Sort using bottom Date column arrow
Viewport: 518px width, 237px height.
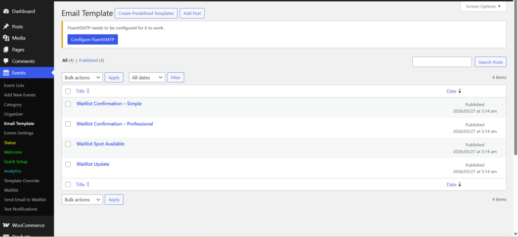pos(459,185)
